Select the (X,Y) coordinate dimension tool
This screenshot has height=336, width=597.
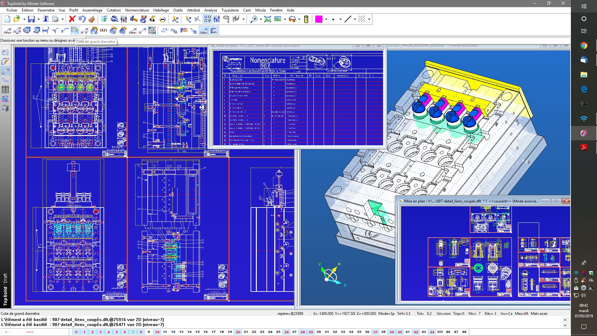pyautogui.click(x=104, y=30)
